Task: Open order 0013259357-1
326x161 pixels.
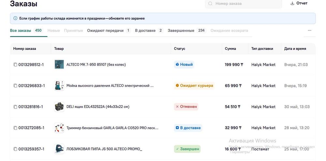Action: [x=31, y=149]
